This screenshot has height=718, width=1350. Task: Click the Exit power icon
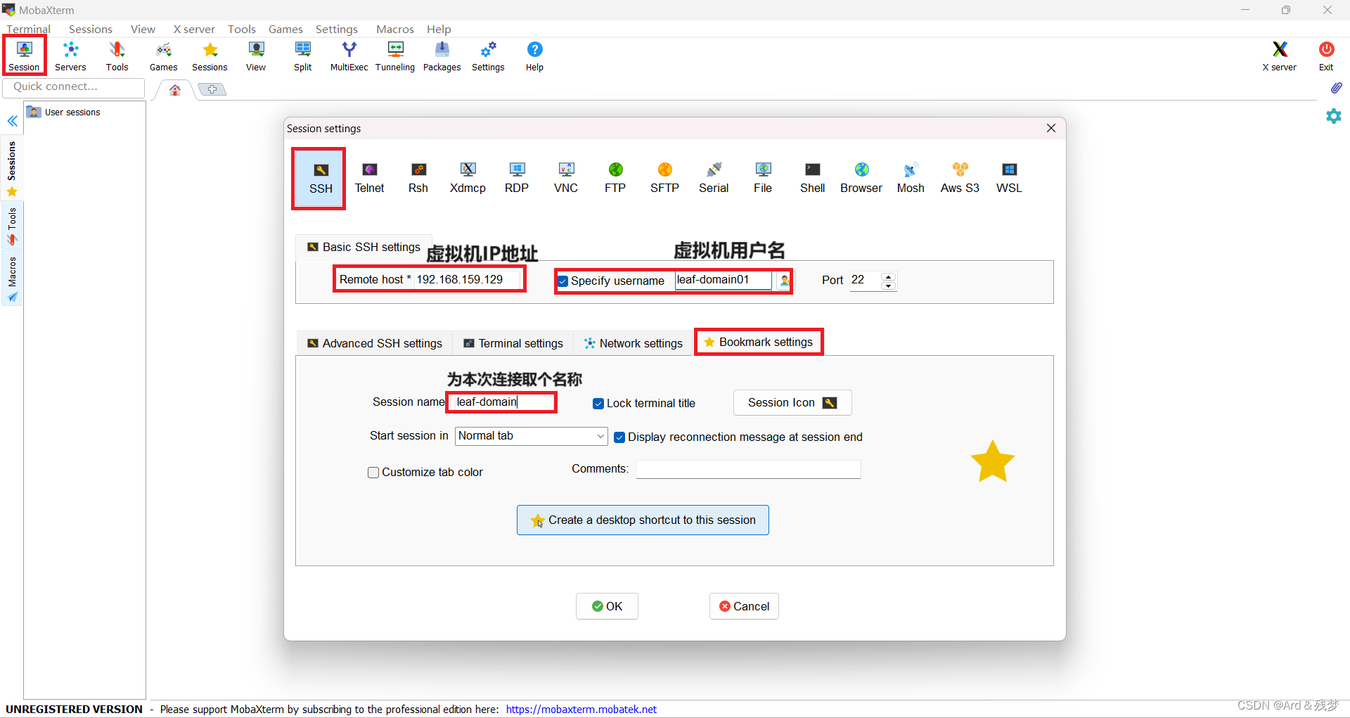coord(1326,56)
